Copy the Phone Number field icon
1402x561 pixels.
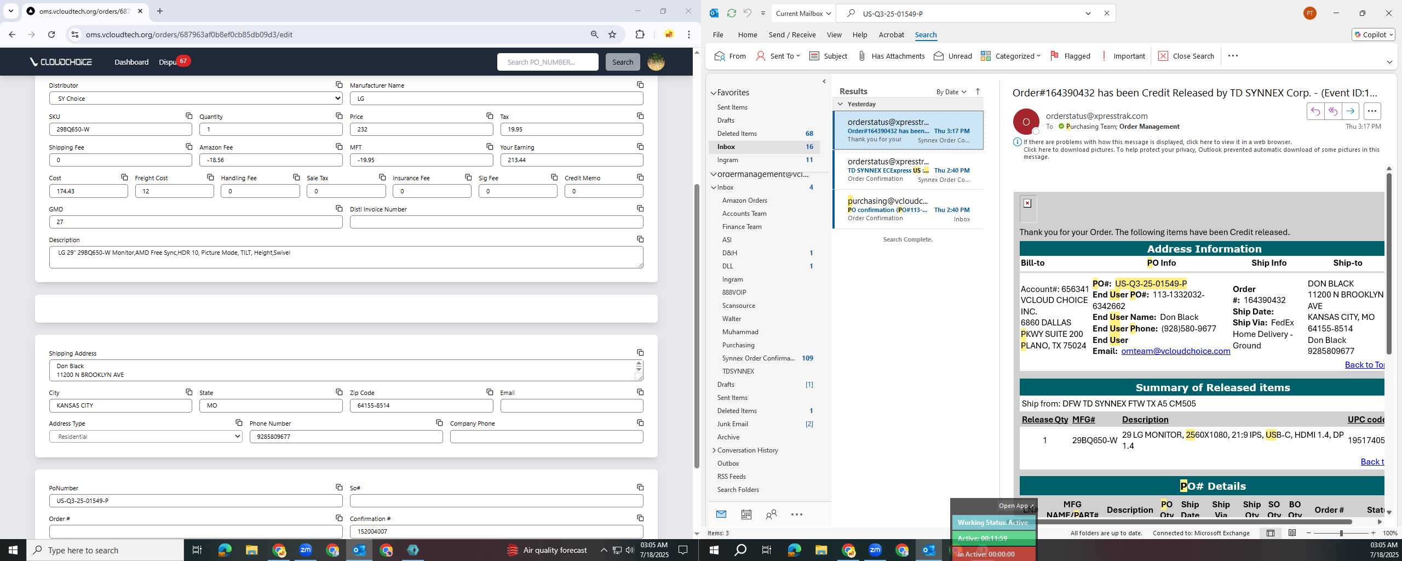pos(439,422)
